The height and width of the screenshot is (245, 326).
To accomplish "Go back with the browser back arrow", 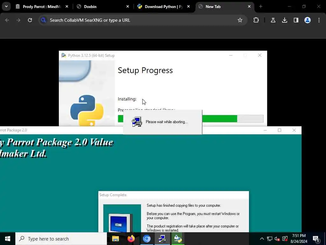I will 7,20.
